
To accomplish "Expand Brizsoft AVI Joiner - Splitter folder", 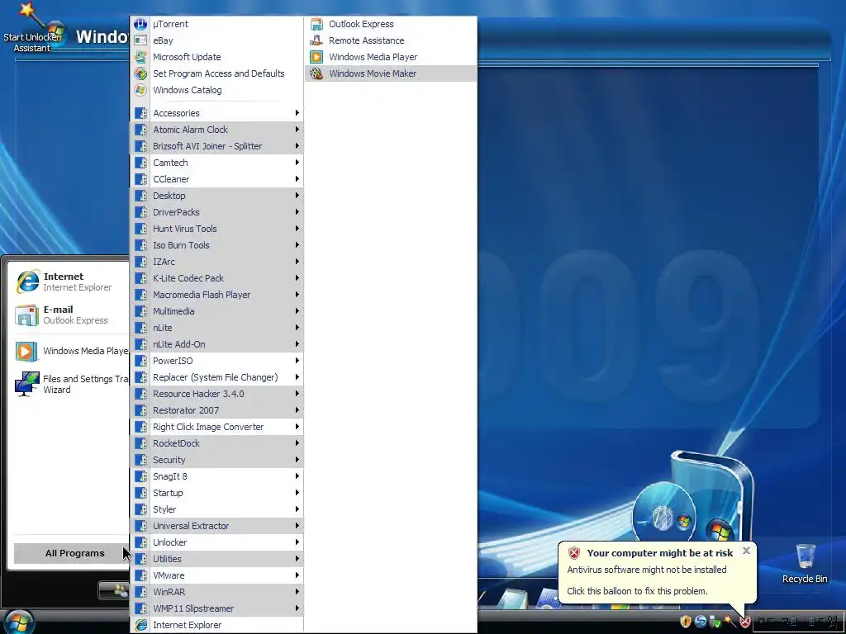I will 216,146.
